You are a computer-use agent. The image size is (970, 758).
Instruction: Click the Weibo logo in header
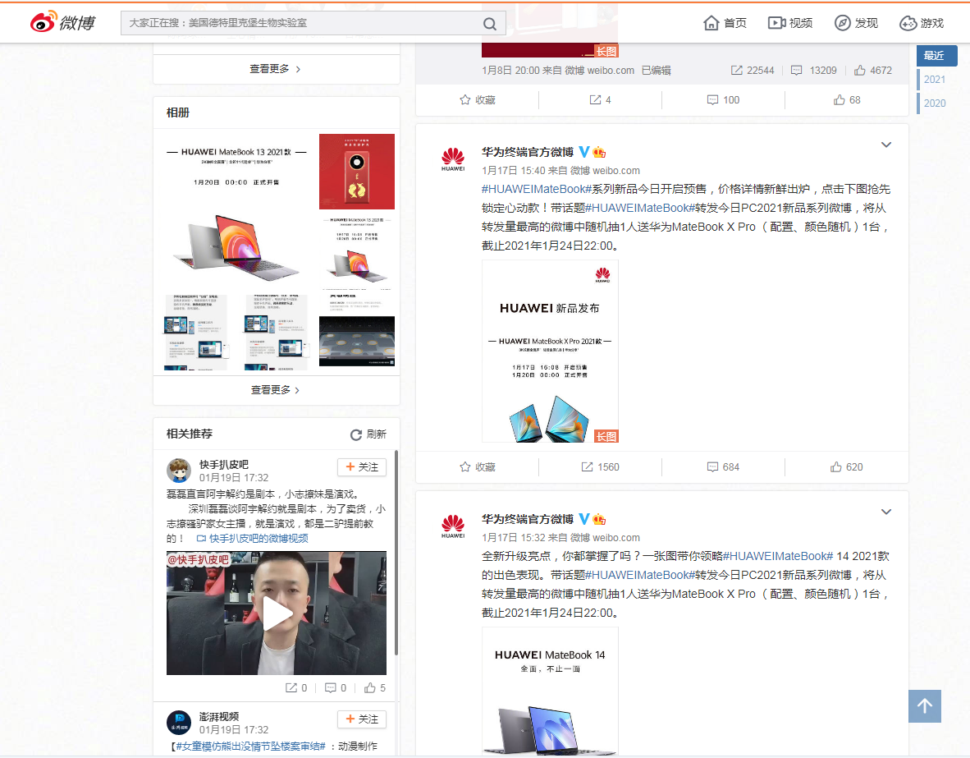point(63,23)
